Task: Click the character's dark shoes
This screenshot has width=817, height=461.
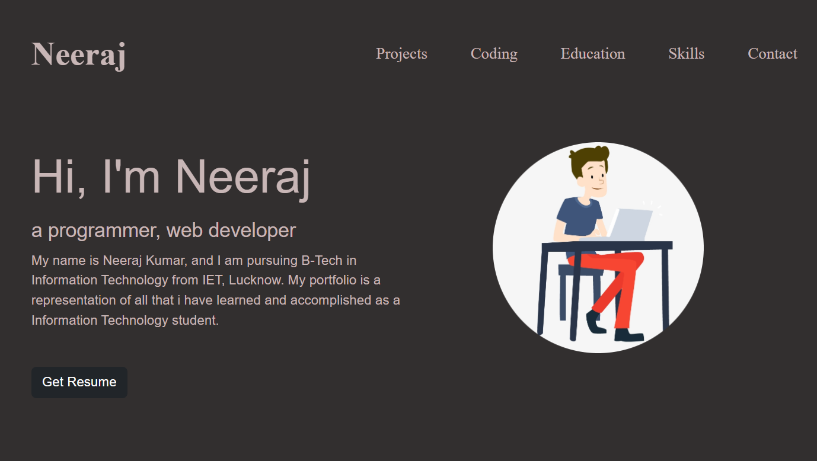Action: click(628, 335)
